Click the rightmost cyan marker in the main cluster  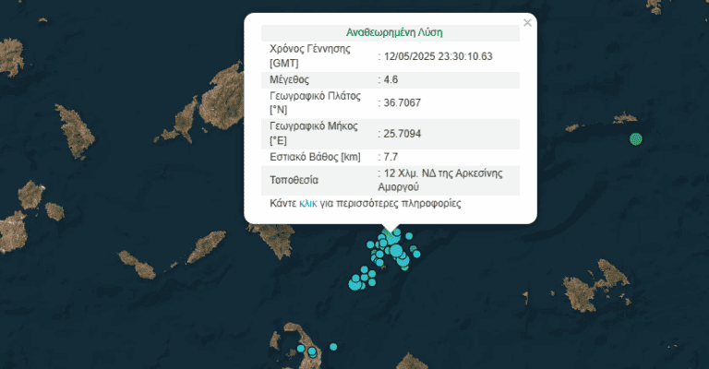[x=416, y=254]
